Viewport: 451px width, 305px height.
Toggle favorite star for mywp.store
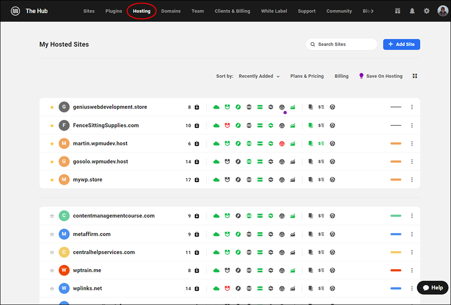point(52,179)
